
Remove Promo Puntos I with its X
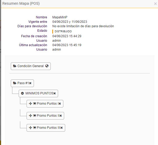coord(60,104)
